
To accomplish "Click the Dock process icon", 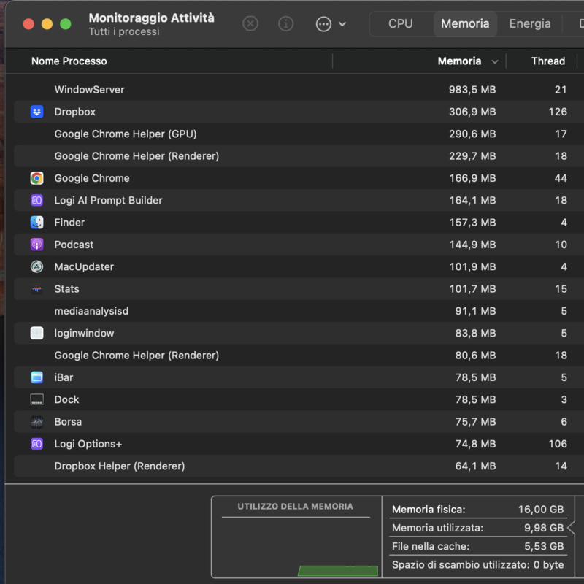I will point(37,399).
